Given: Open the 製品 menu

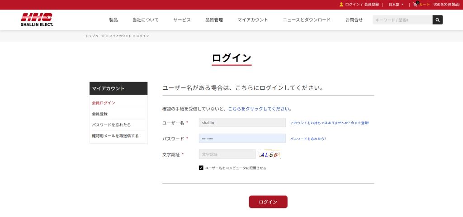Looking at the screenshot, I should pyautogui.click(x=113, y=20).
